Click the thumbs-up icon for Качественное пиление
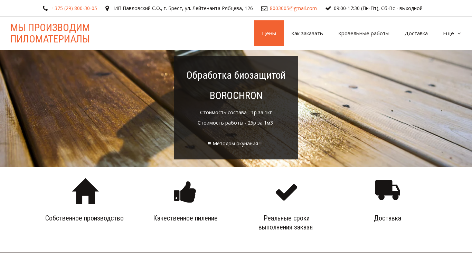 tap(185, 192)
